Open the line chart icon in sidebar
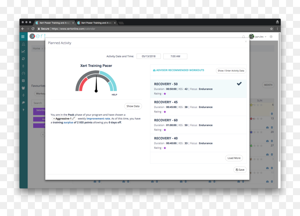This screenshot has height=216, width=300. click(x=23, y=52)
